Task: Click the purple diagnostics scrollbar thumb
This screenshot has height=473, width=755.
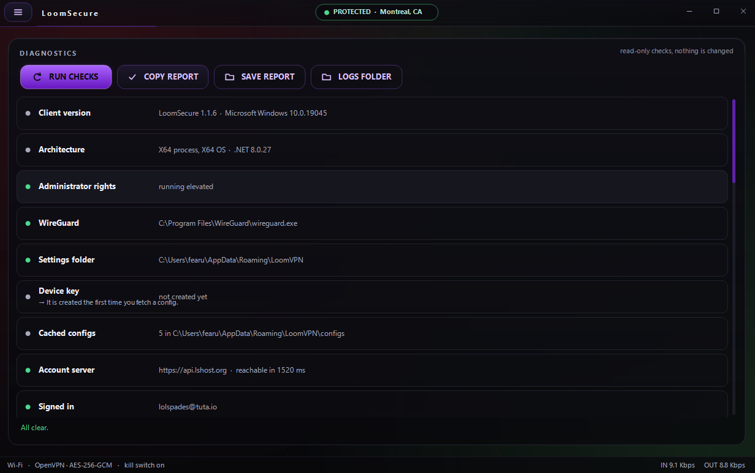Action: coord(734,141)
